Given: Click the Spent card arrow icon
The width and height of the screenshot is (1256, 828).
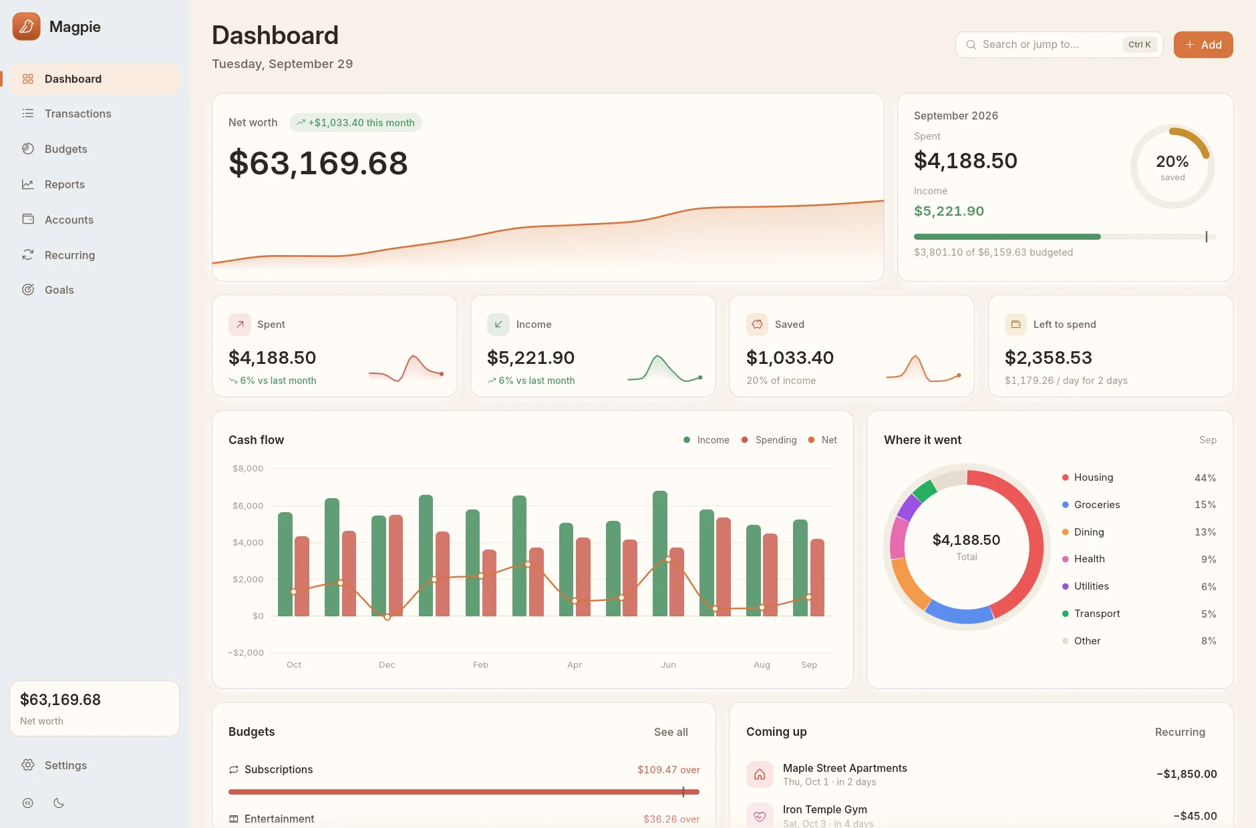Looking at the screenshot, I should point(240,325).
